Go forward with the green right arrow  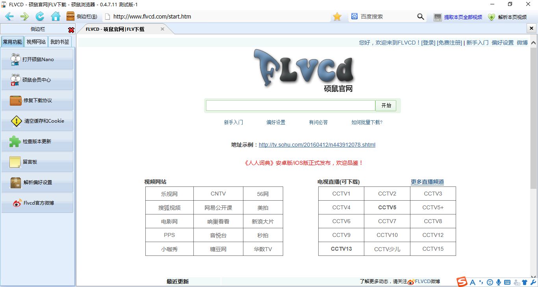click(x=24, y=17)
